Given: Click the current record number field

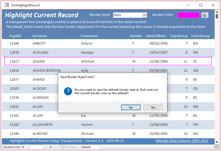Looking at the screenshot, I should tap(36, 147).
